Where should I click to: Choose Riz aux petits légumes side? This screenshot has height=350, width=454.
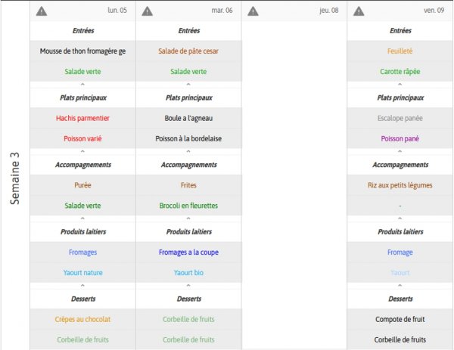(x=400, y=185)
